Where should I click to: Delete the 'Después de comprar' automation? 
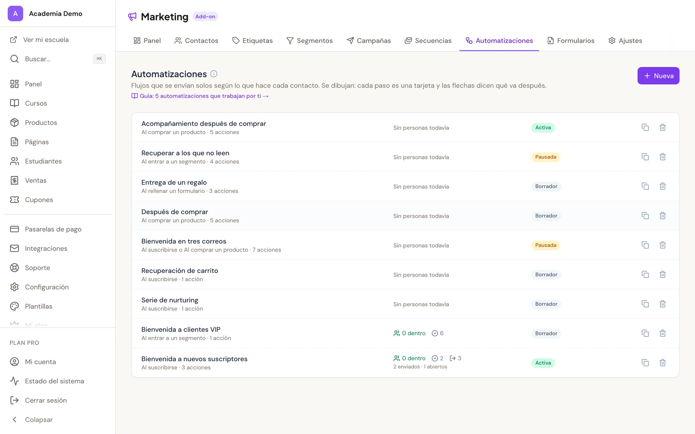click(662, 216)
